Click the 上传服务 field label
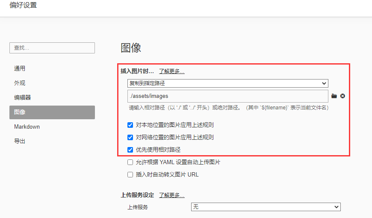The width and height of the screenshot is (372, 218). pyautogui.click(x=138, y=207)
